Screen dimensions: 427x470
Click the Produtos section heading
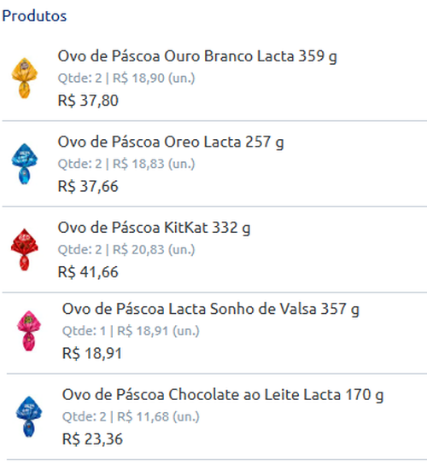coord(34,16)
